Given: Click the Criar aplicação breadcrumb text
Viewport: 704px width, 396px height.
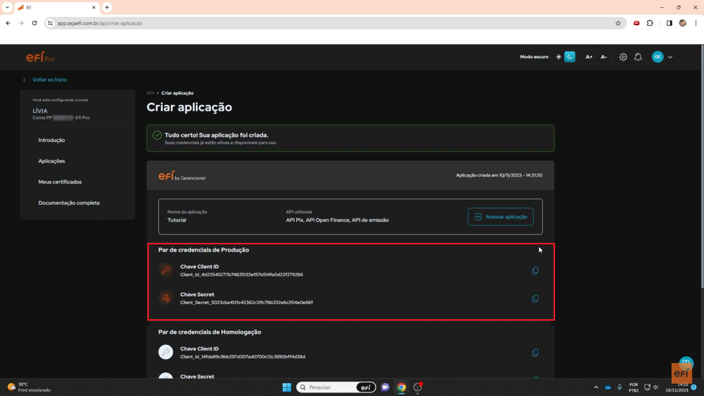Looking at the screenshot, I should (177, 93).
